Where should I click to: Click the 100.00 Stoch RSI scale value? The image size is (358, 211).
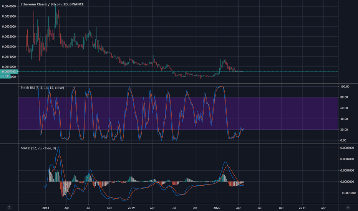pos(345,86)
